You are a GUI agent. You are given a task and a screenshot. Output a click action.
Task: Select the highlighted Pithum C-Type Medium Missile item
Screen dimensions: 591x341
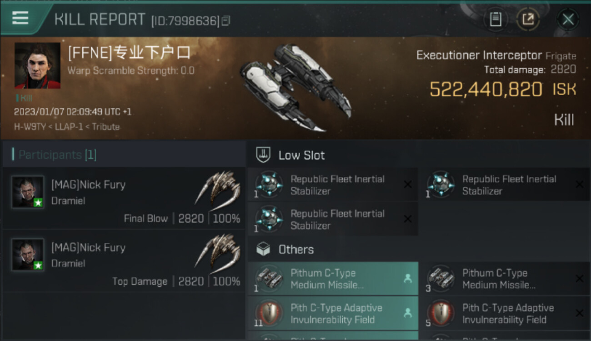pyautogui.click(x=332, y=279)
